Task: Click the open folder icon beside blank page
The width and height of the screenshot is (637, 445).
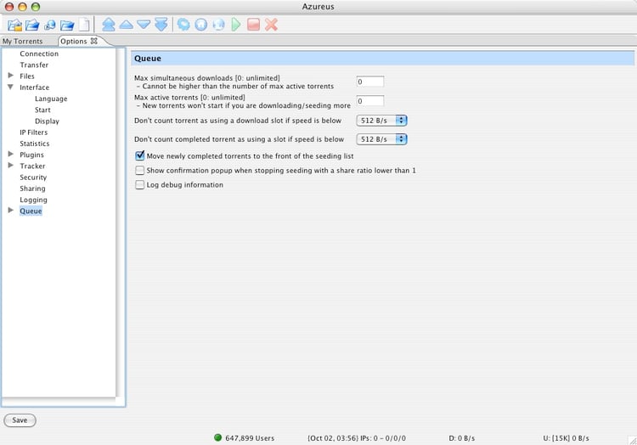Action: 67,25
